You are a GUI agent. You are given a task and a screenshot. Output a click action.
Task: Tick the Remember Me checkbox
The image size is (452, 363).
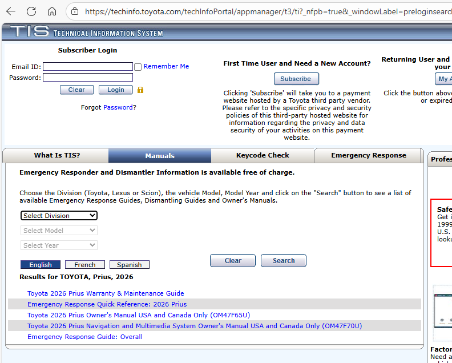tap(138, 67)
